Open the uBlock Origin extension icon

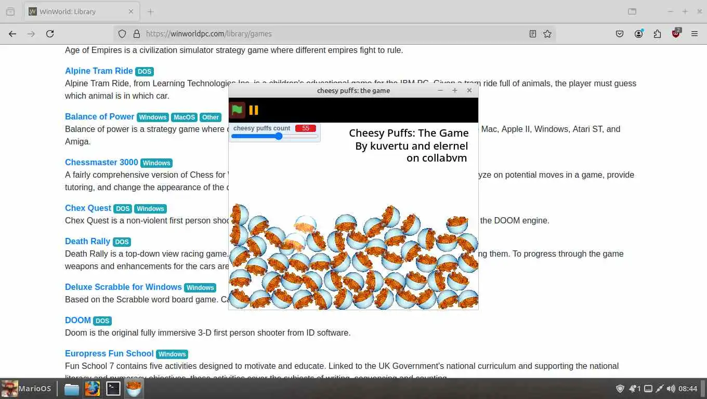(676, 34)
